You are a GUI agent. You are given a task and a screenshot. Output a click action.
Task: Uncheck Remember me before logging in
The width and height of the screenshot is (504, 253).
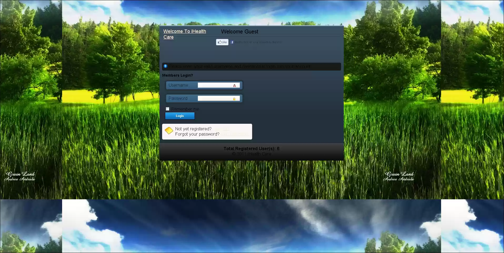point(167,109)
